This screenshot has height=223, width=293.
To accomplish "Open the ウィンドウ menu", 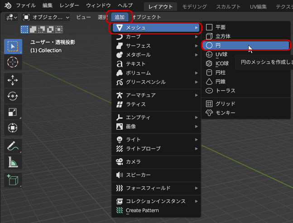I will [98, 5].
